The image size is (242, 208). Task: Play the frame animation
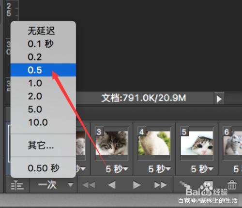coord(136,185)
